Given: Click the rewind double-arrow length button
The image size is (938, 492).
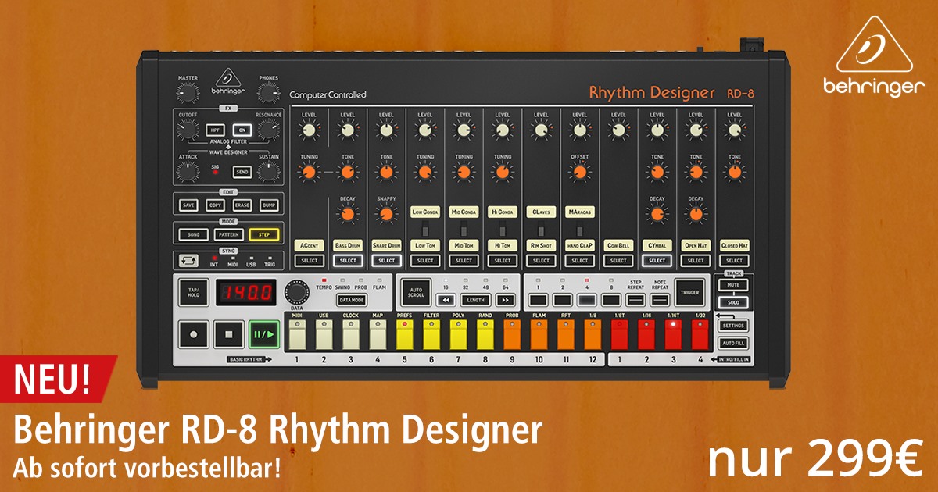Looking at the screenshot, I should point(446,299).
